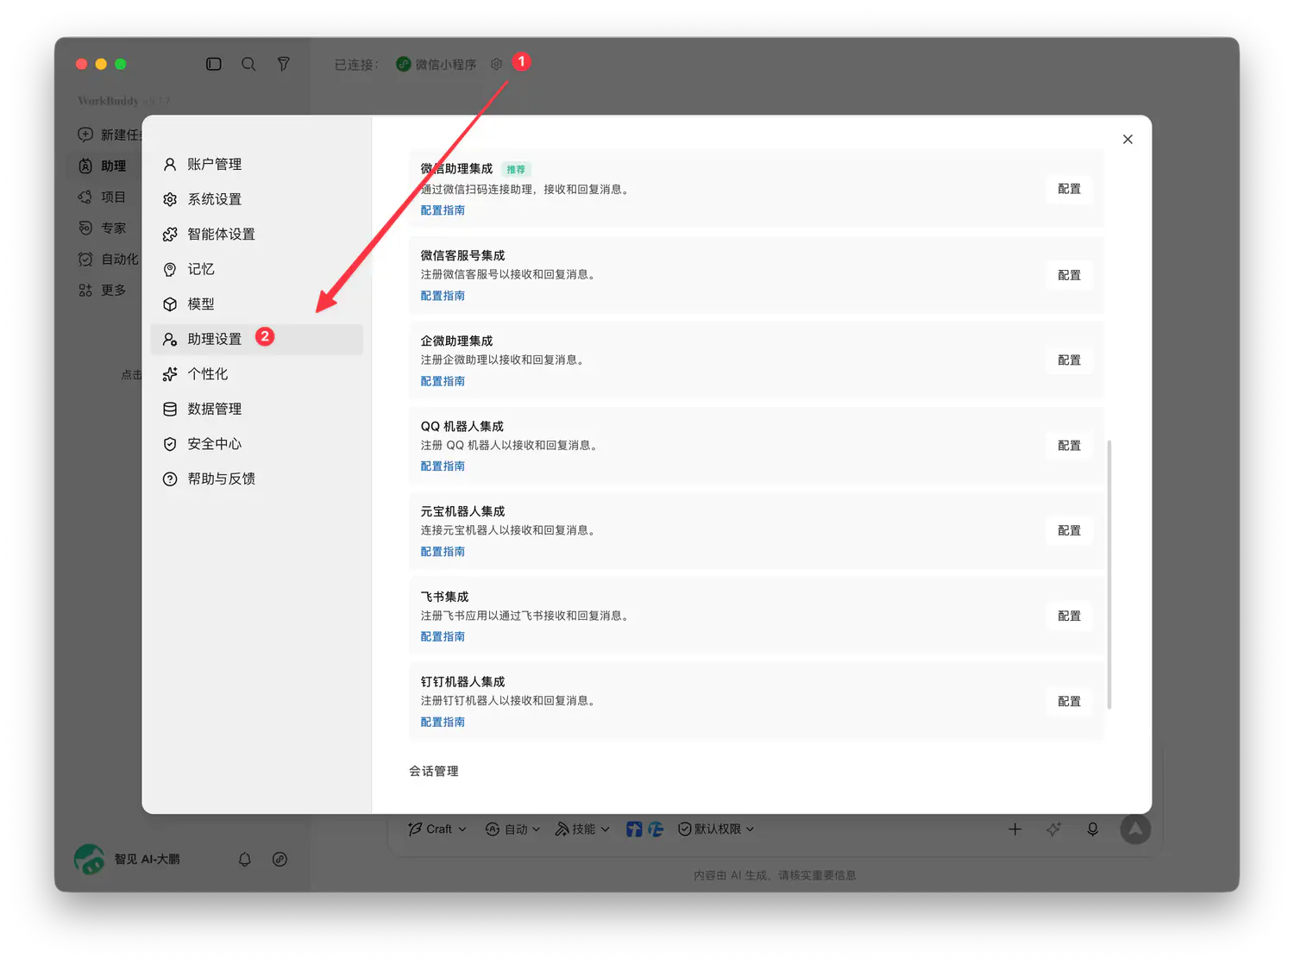Click the macOS green fullscreen window button
1294x964 pixels.
coord(121,64)
